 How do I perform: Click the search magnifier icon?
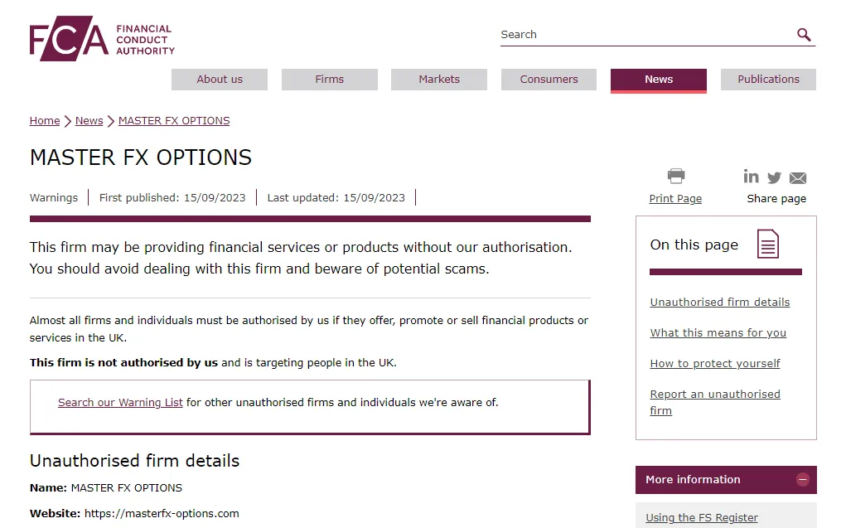(x=804, y=35)
